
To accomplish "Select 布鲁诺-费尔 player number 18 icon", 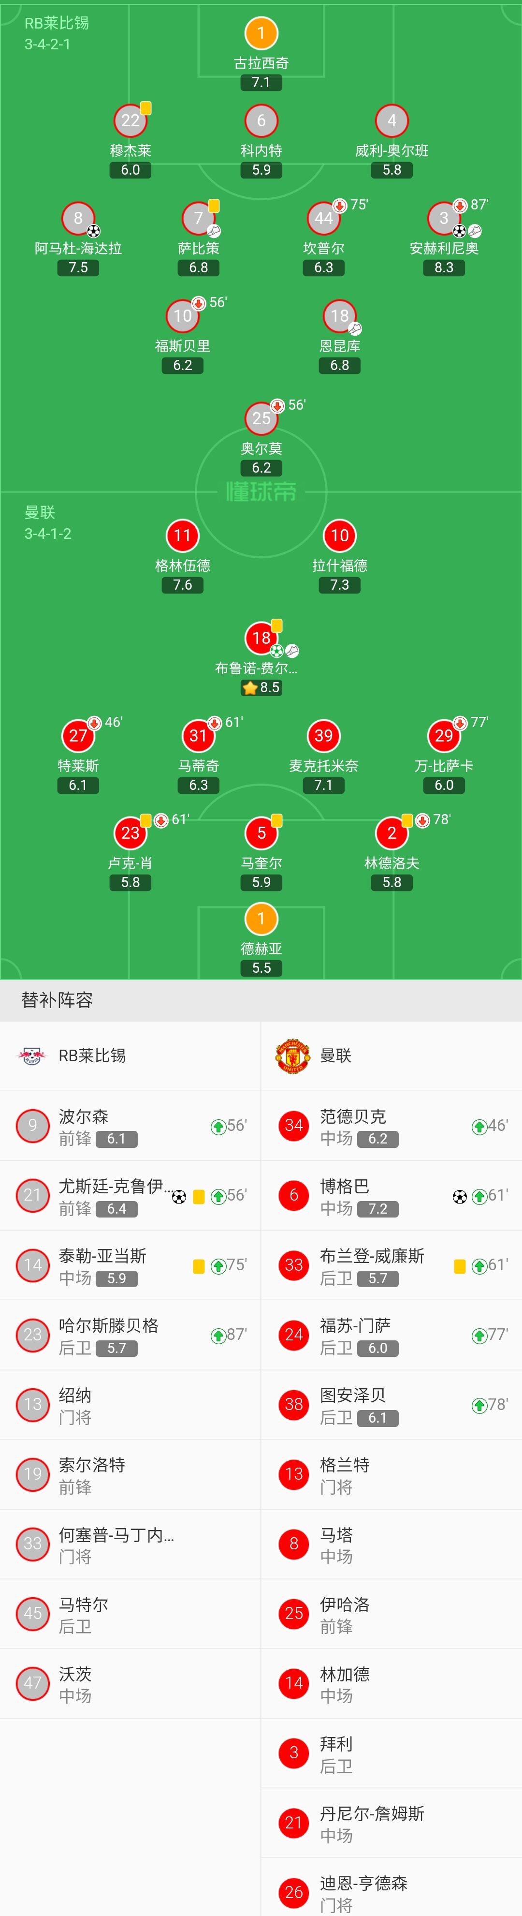I will click(261, 638).
